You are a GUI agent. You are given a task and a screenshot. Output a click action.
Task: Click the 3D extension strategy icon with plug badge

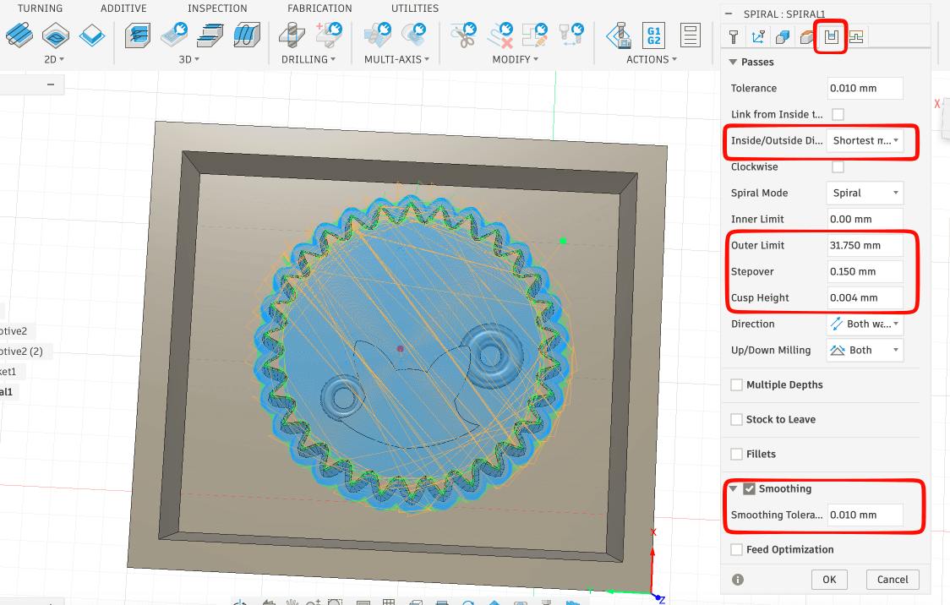coord(174,35)
